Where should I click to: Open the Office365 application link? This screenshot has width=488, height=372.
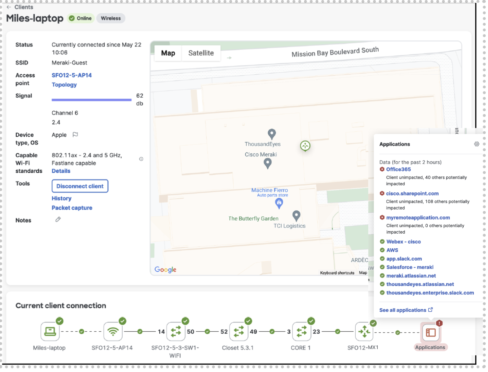pos(398,169)
